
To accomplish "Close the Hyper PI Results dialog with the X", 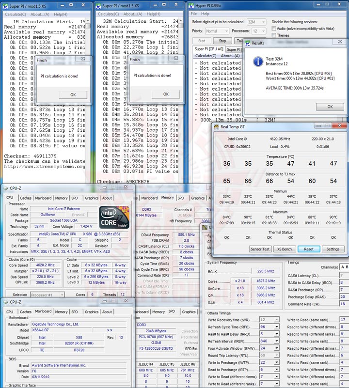I will click(340, 42).
